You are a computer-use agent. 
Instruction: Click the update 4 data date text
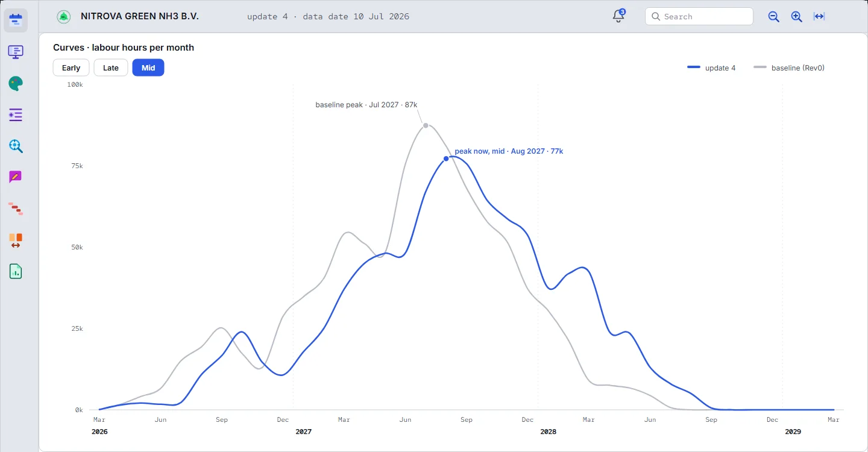click(328, 17)
